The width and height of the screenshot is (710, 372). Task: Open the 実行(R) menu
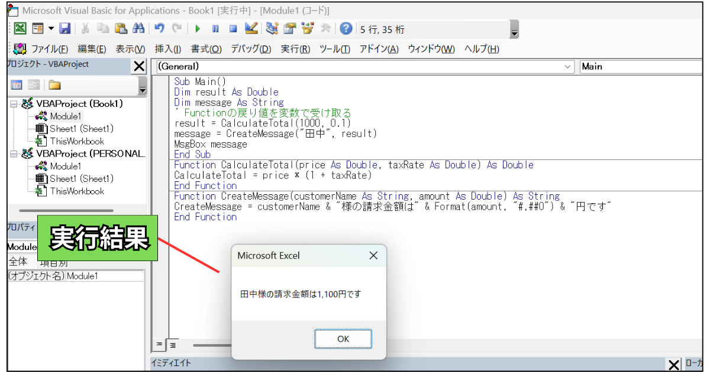pyautogui.click(x=295, y=49)
